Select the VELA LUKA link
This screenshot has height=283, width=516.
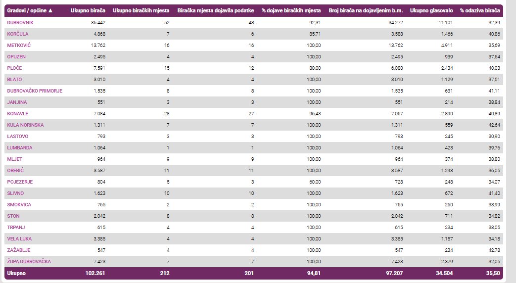[20, 239]
